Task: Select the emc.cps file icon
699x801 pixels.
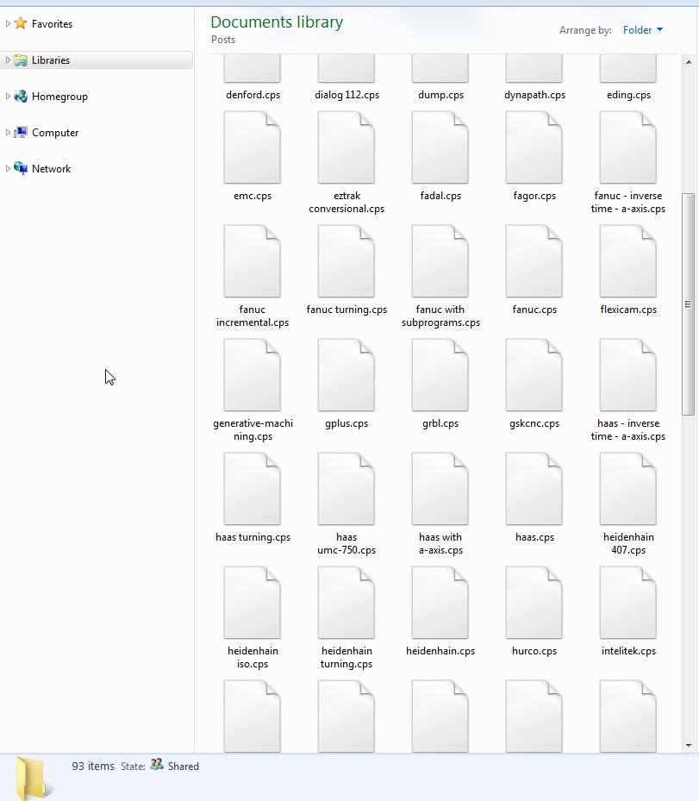Action: pos(252,148)
